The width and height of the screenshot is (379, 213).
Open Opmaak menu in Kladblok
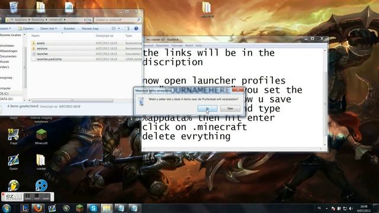click(x=177, y=46)
